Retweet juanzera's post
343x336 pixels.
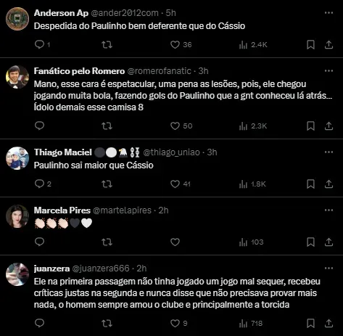pos(107,324)
